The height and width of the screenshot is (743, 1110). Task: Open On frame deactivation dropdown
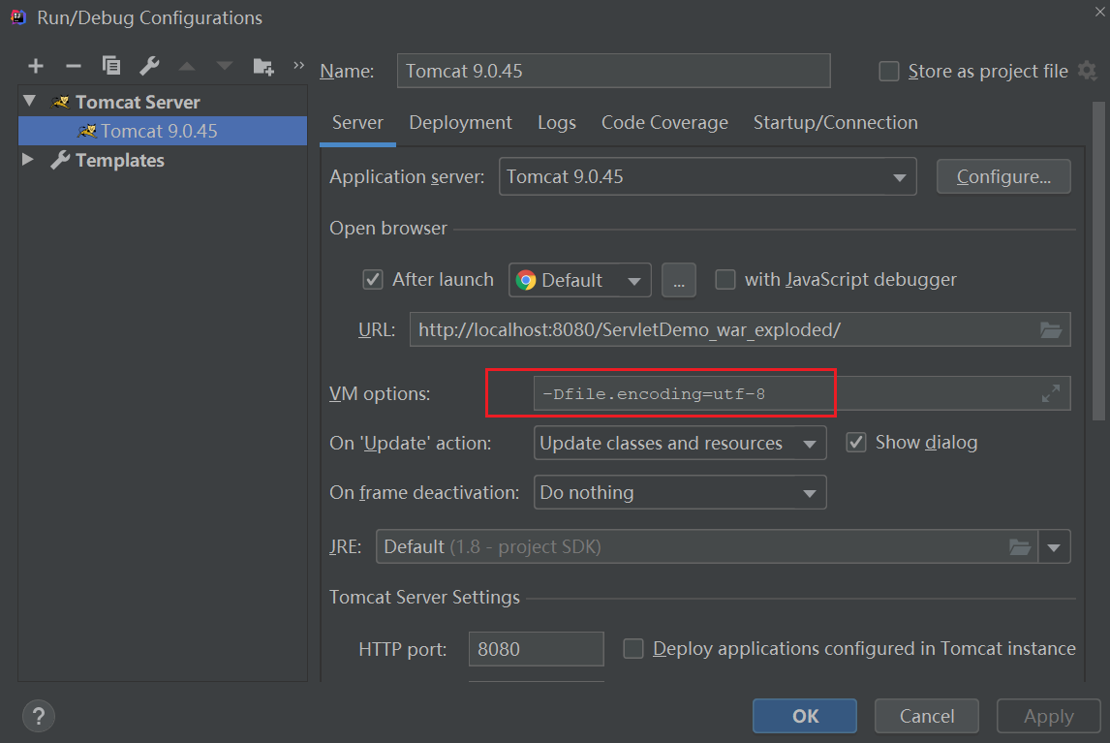click(680, 492)
